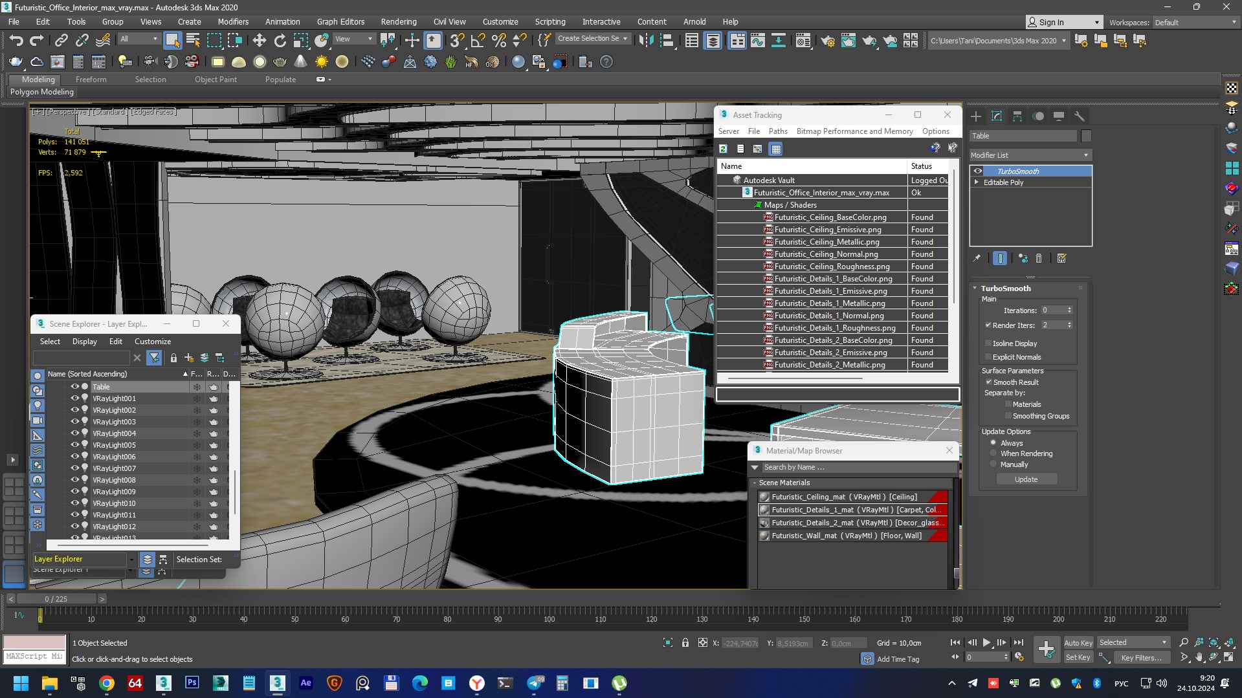This screenshot has width=1242, height=698.
Task: Collapse the Scene Materials group
Action: pos(755,483)
